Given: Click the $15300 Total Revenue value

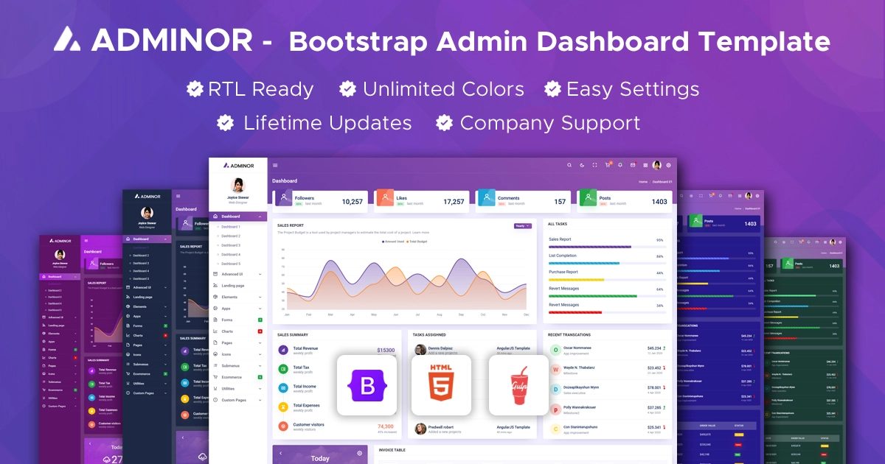Looking at the screenshot, I should point(386,351).
